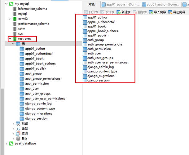Select django_admin_log in the tree
This screenshot has width=189, height=155.
coord(38,104)
